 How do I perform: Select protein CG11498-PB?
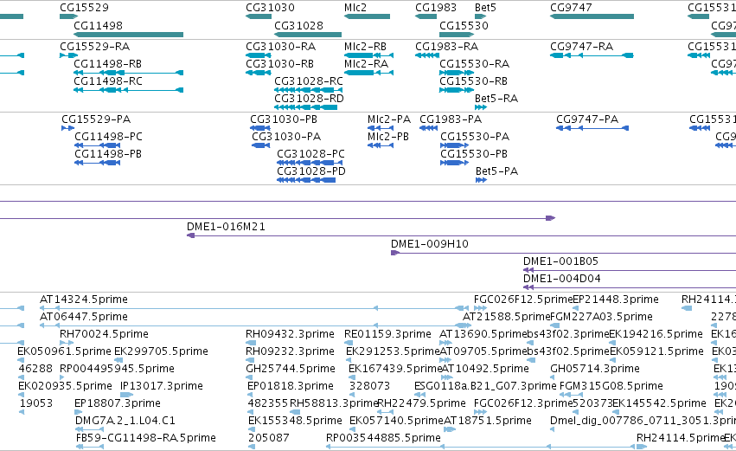(x=108, y=154)
